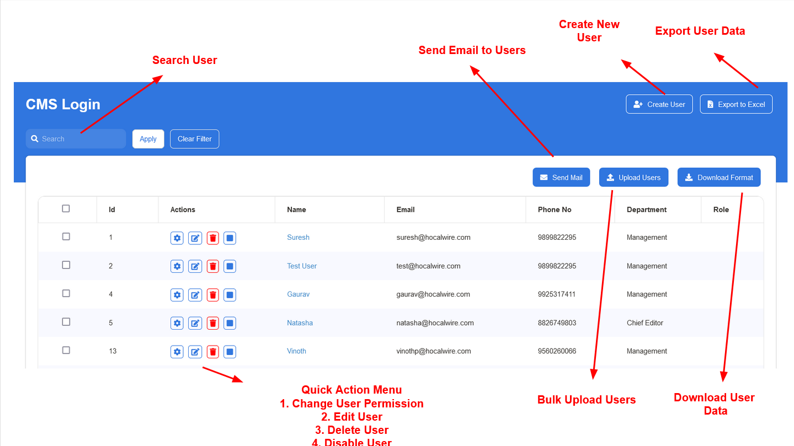This screenshot has height=446, width=794.
Task: Click edit icon in Vinoth's row
Action: [x=195, y=351]
